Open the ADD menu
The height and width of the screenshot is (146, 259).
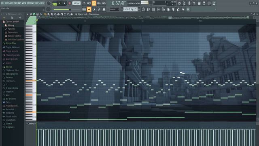point(11,3)
